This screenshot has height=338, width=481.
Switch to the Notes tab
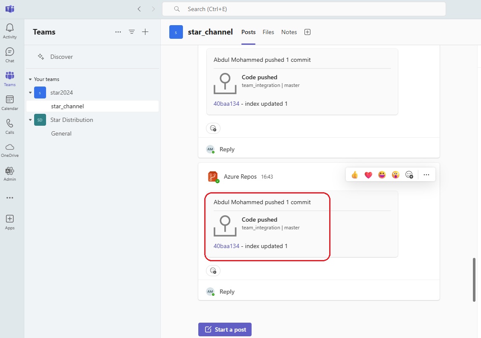coord(289,32)
